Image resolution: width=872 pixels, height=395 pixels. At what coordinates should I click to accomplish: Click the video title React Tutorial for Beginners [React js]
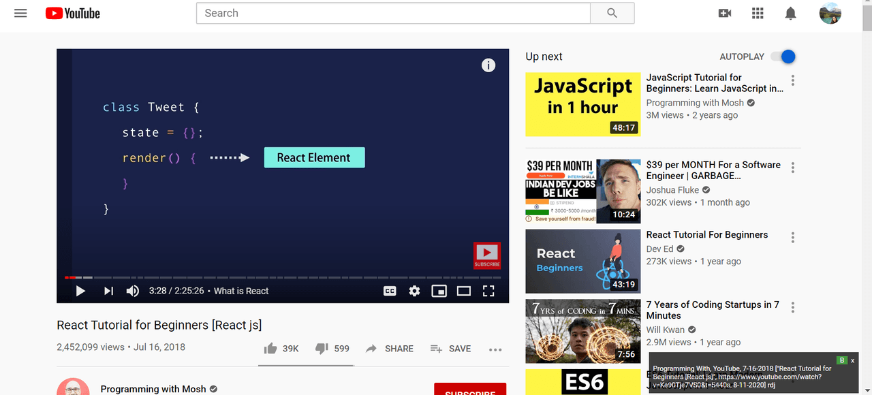coord(159,325)
